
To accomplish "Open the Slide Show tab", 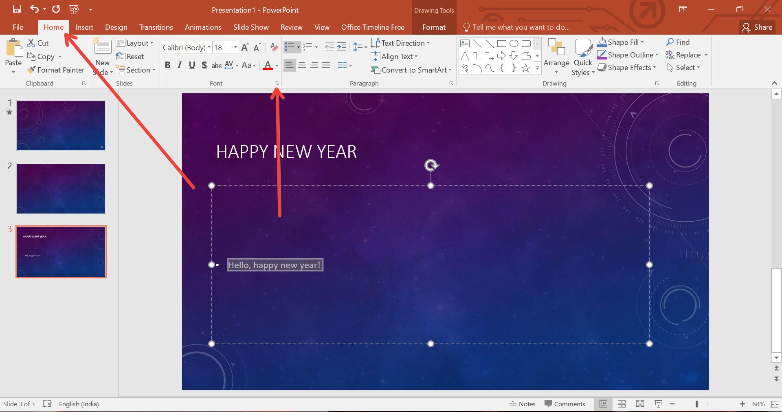I will click(251, 27).
